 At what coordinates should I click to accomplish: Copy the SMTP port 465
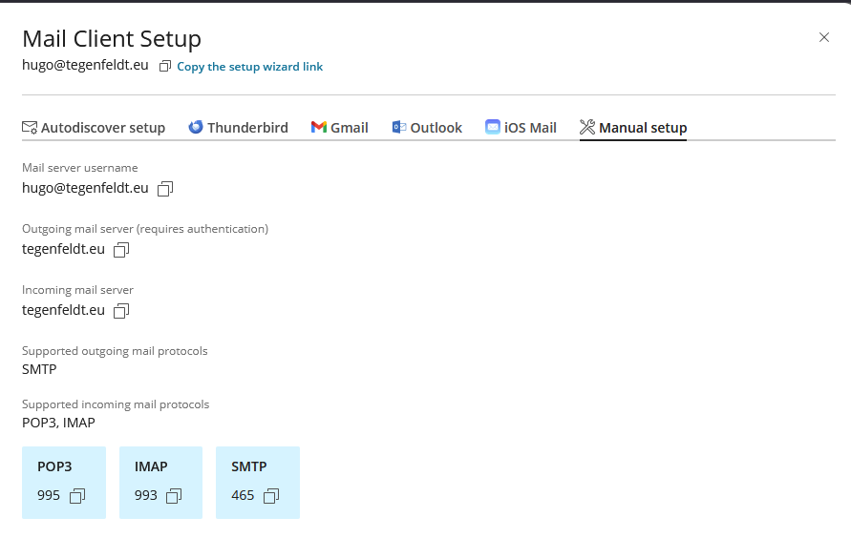point(271,496)
